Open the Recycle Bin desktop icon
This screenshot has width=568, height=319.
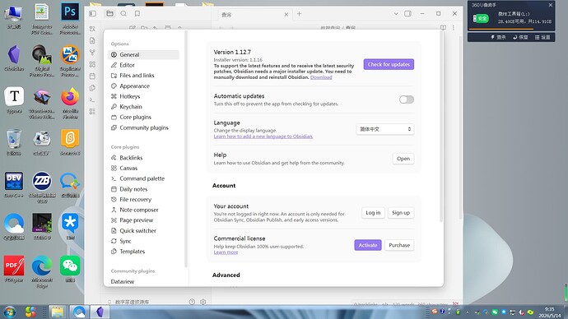14,143
